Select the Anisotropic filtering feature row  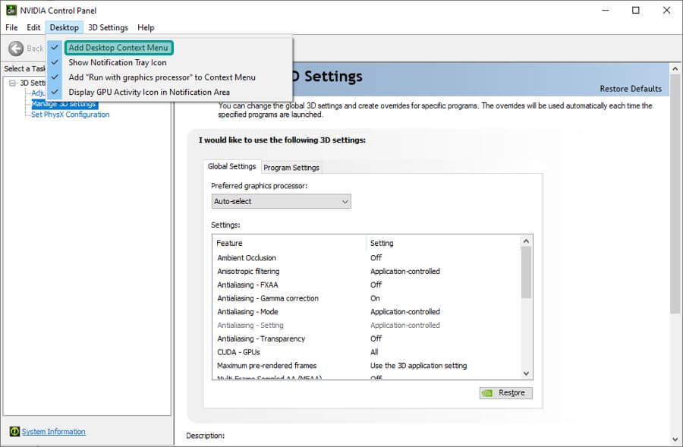[x=367, y=272]
